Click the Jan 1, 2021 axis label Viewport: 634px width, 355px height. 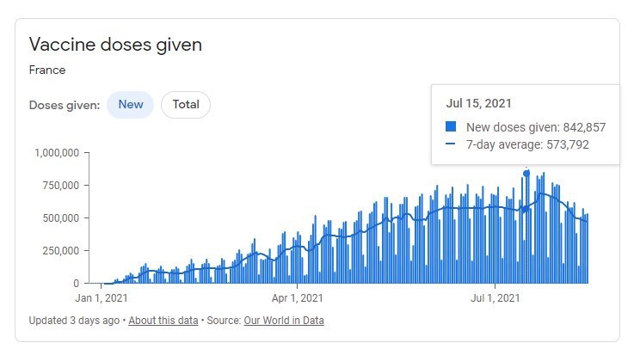[101, 299]
